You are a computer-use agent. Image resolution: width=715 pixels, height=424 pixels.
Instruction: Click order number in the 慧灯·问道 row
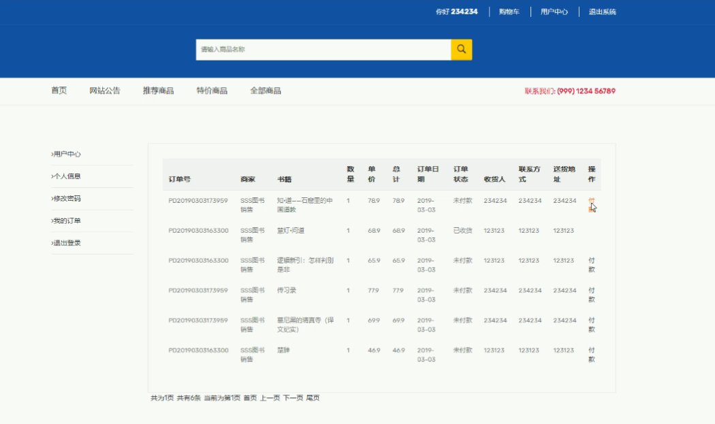(198, 231)
